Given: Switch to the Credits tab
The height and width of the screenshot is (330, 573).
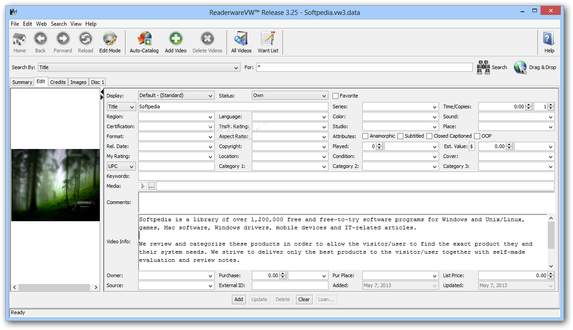Looking at the screenshot, I should pyautogui.click(x=58, y=82).
